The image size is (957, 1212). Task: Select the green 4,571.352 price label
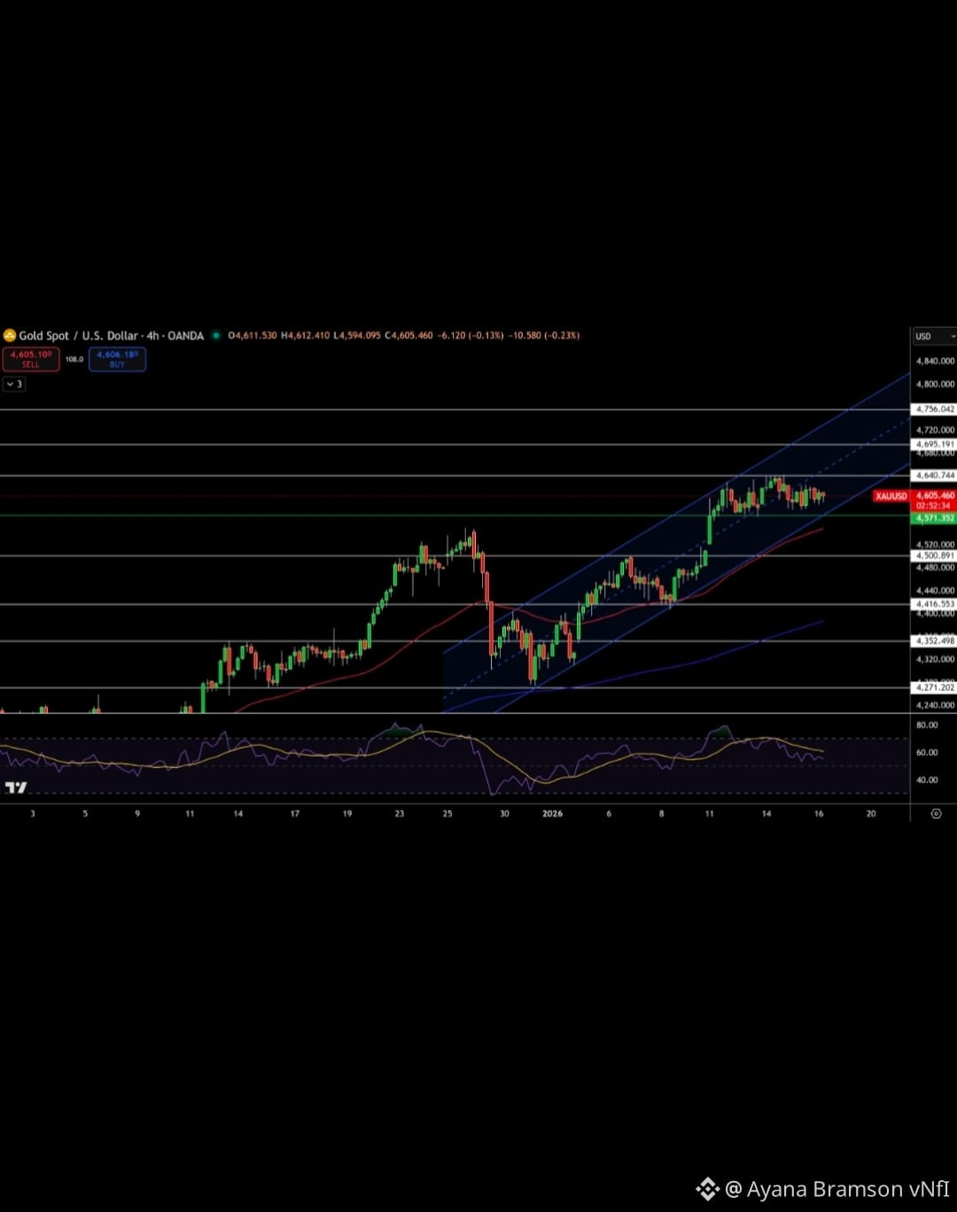coord(934,517)
